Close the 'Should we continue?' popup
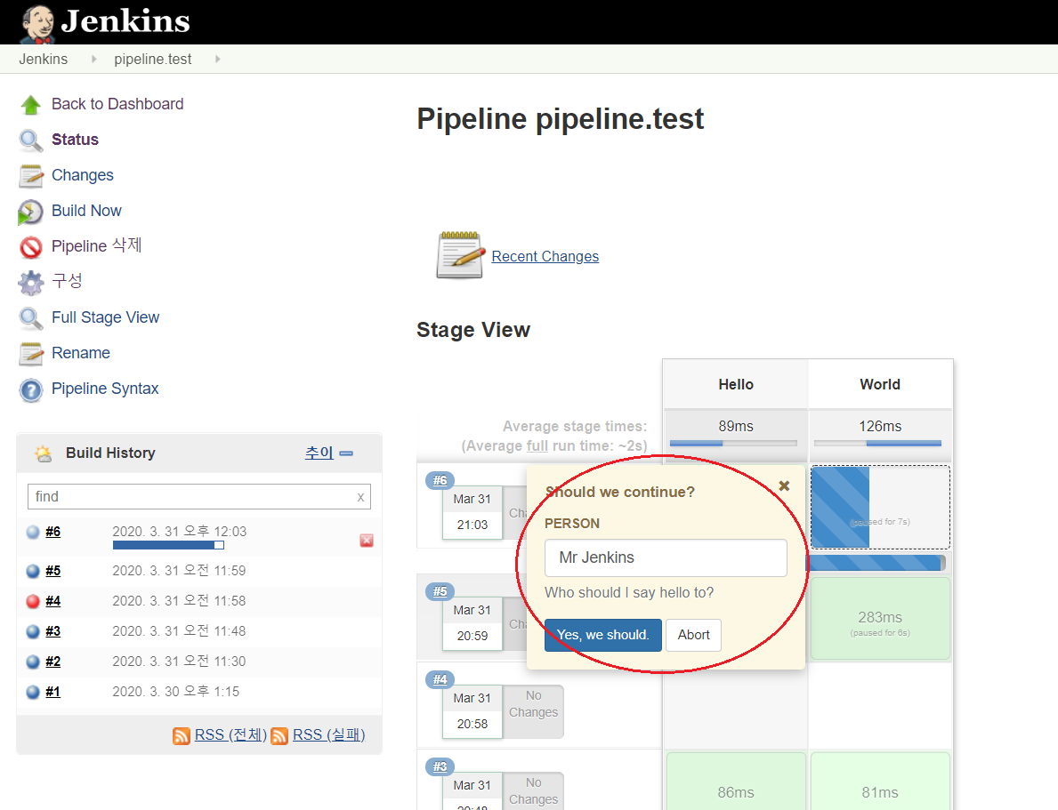Screen dimensions: 1058x810 pyautogui.click(x=784, y=485)
